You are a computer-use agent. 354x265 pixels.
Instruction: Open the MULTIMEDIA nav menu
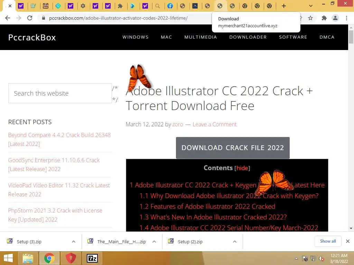click(201, 37)
